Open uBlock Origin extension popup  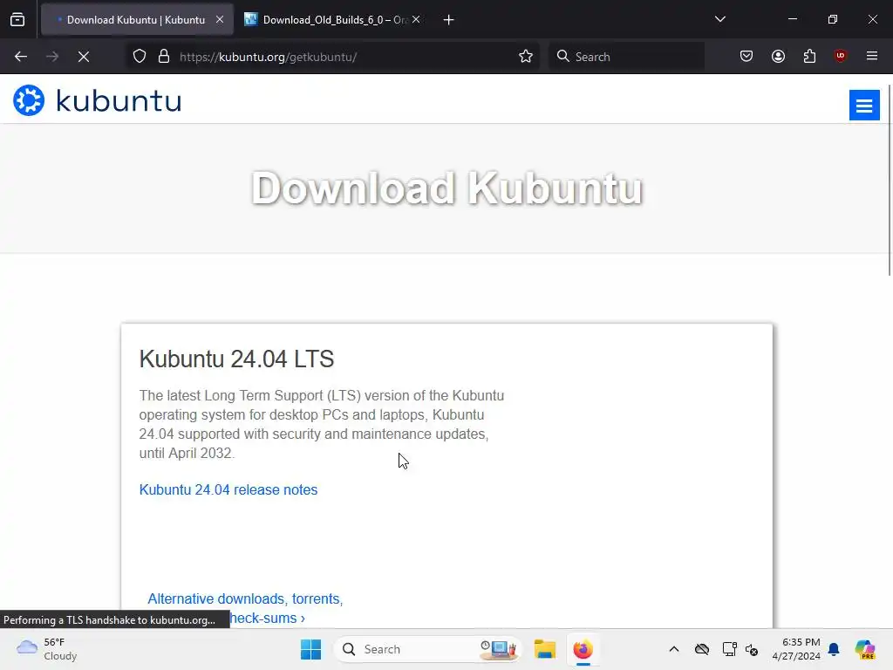[x=840, y=56]
